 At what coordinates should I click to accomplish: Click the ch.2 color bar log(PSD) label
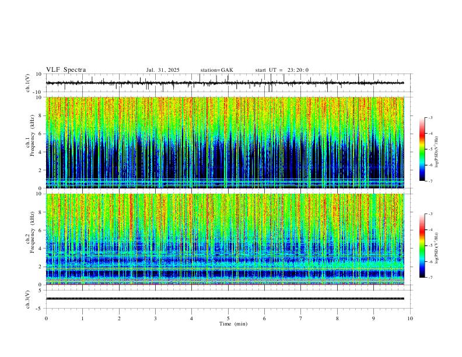tap(437, 248)
